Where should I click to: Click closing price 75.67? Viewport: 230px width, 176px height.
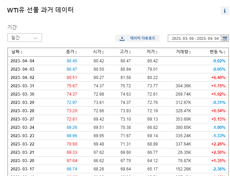(72, 86)
